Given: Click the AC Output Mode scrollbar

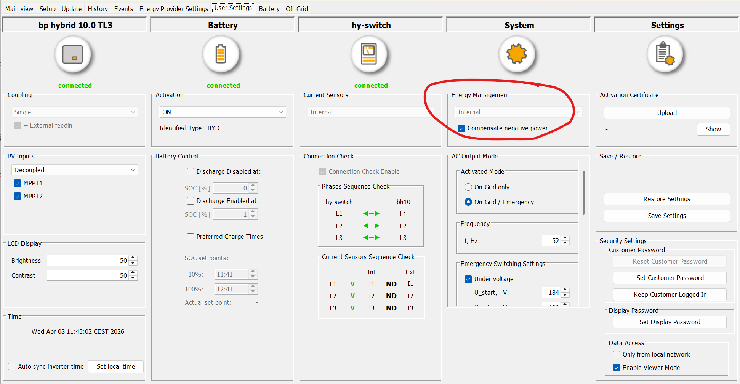Looking at the screenshot, I should tap(583, 193).
